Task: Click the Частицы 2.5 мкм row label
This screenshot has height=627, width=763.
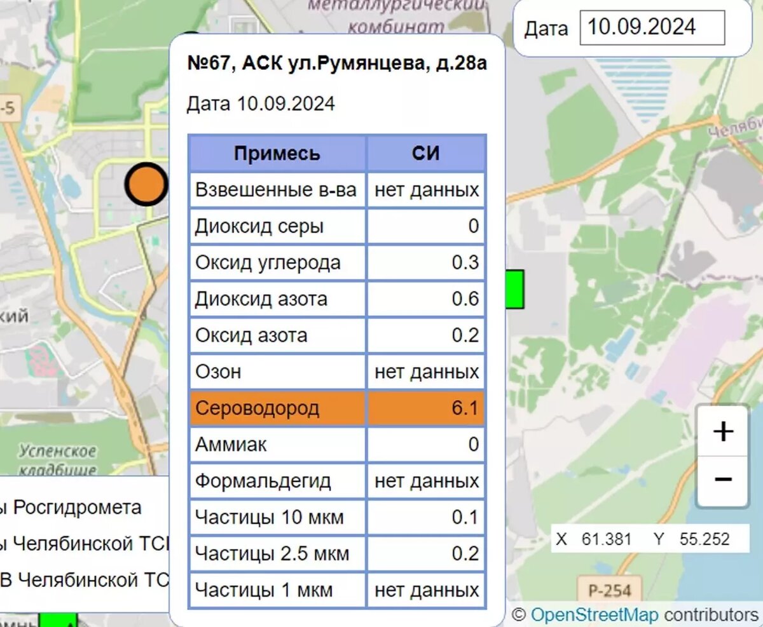Action: pyautogui.click(x=272, y=553)
